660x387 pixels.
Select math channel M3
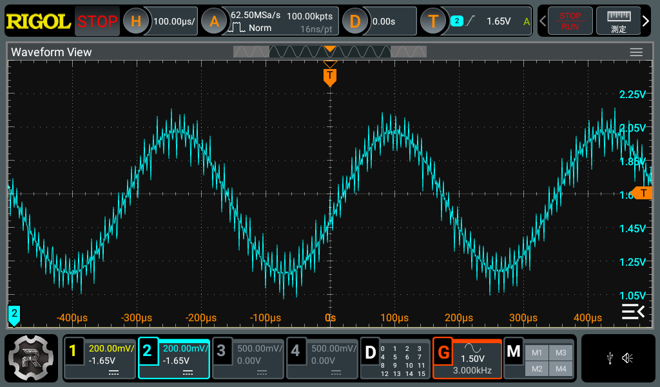point(561,353)
